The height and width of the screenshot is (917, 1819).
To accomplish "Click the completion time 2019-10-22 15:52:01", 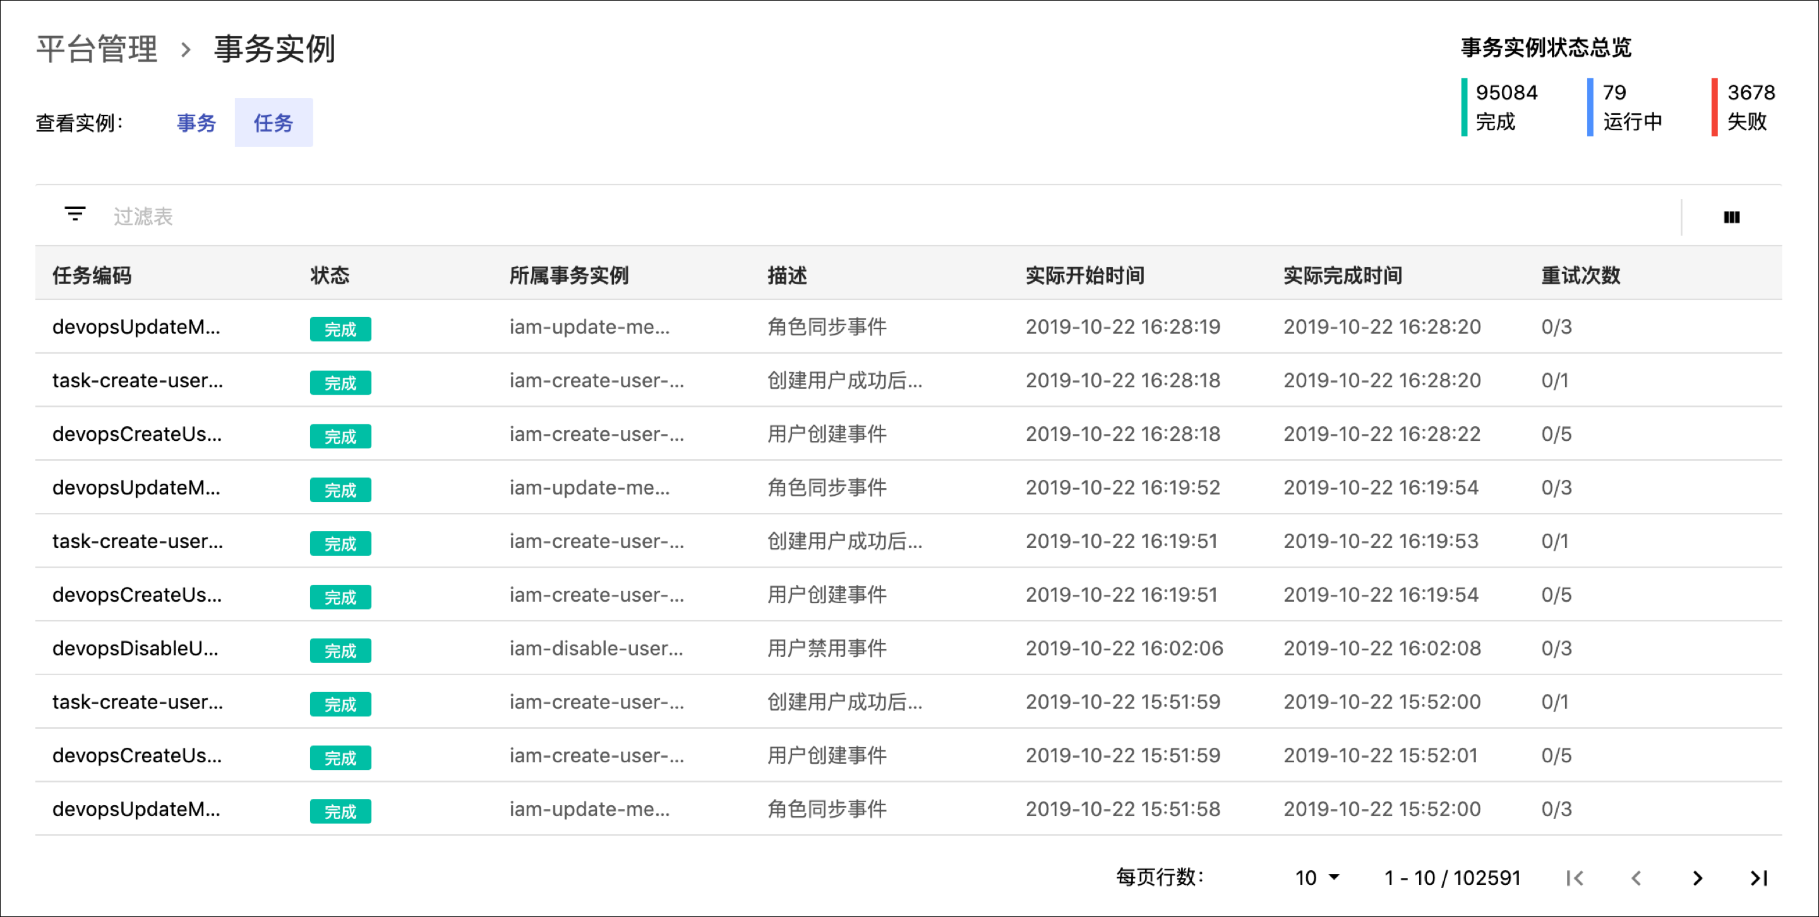I will tap(1381, 756).
